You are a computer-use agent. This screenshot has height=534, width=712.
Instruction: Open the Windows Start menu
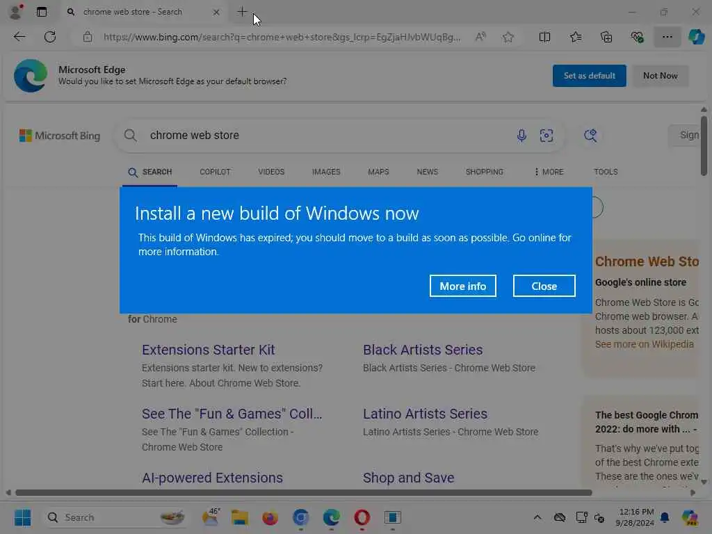22,517
